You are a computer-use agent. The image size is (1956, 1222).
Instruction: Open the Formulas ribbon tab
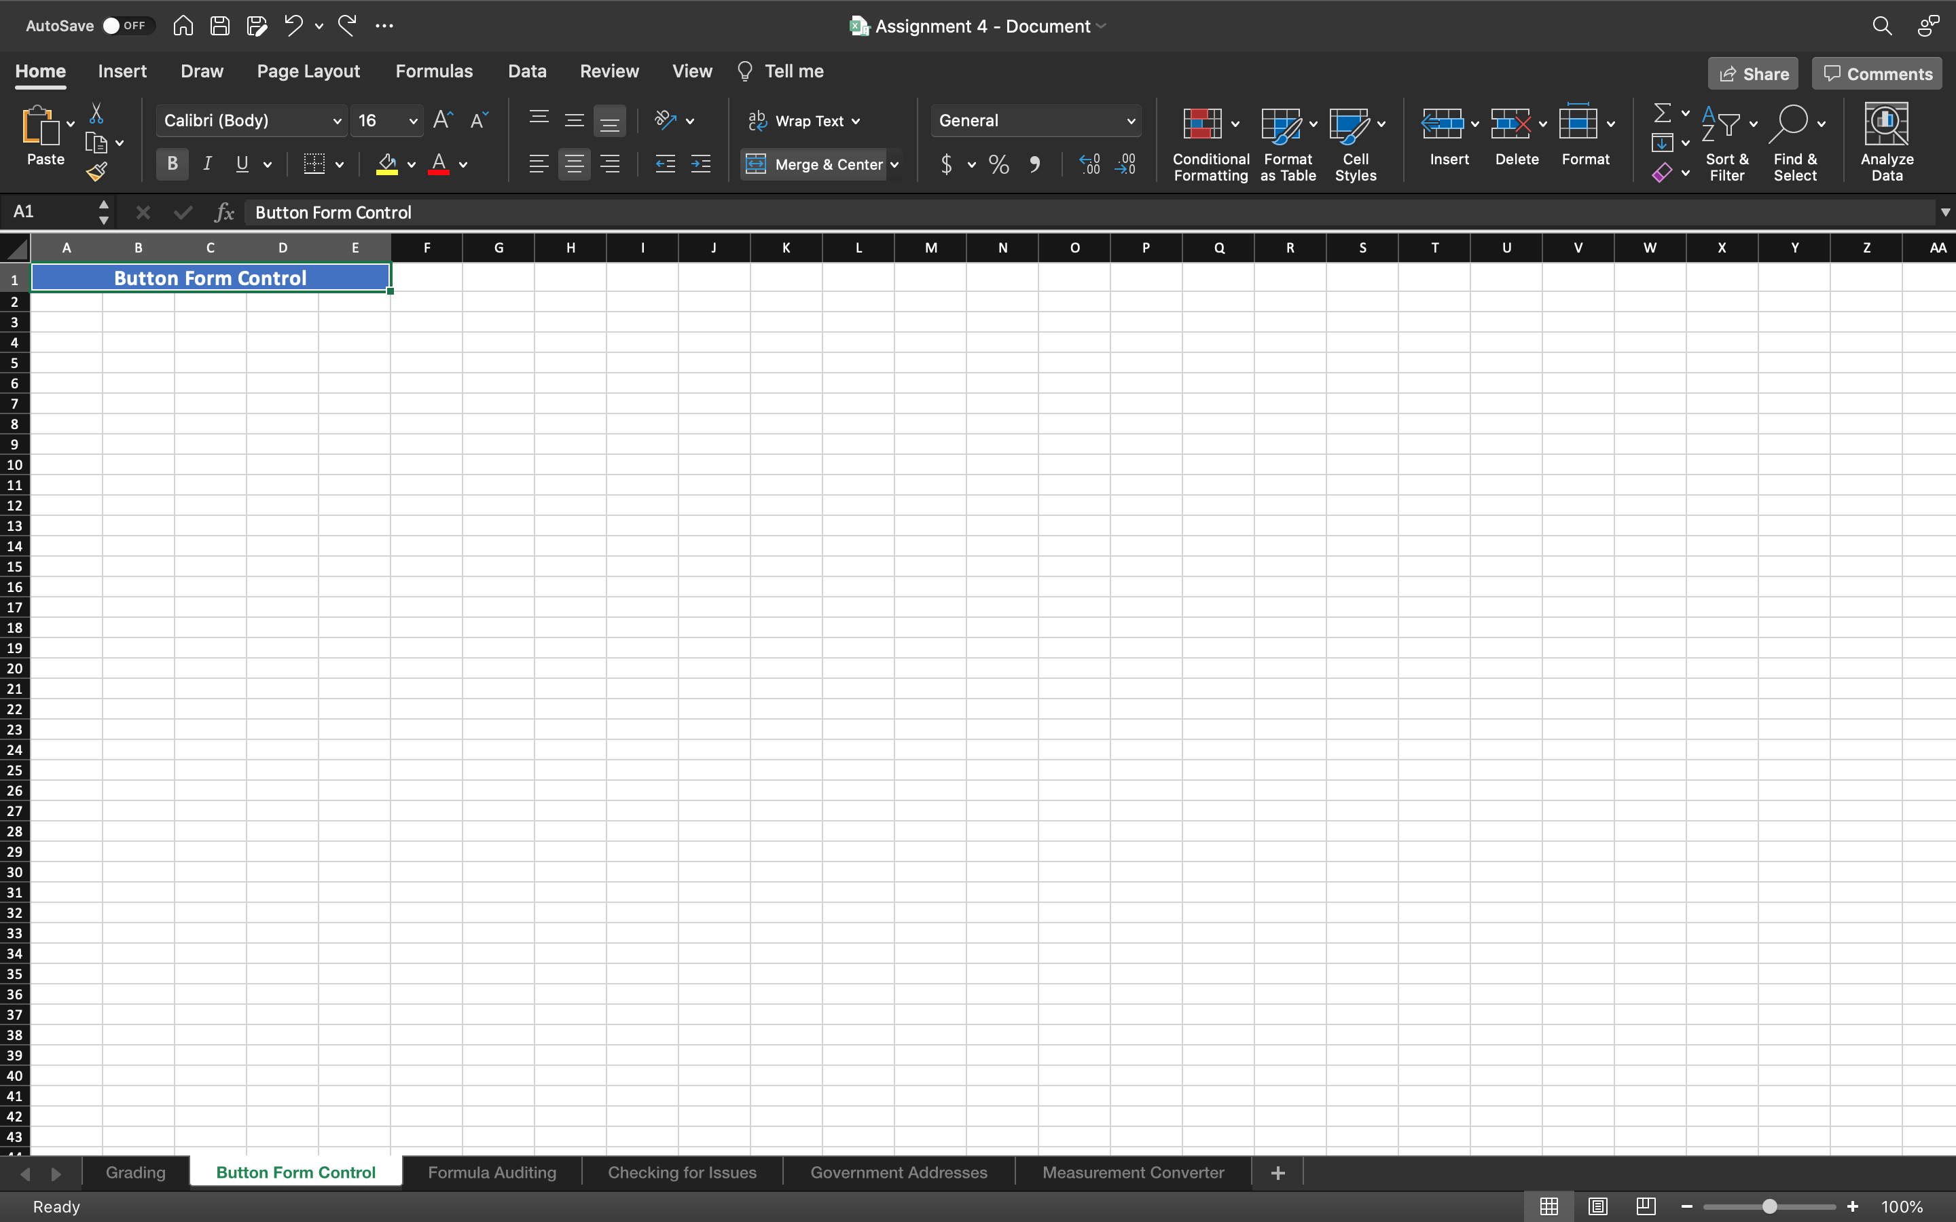click(434, 71)
